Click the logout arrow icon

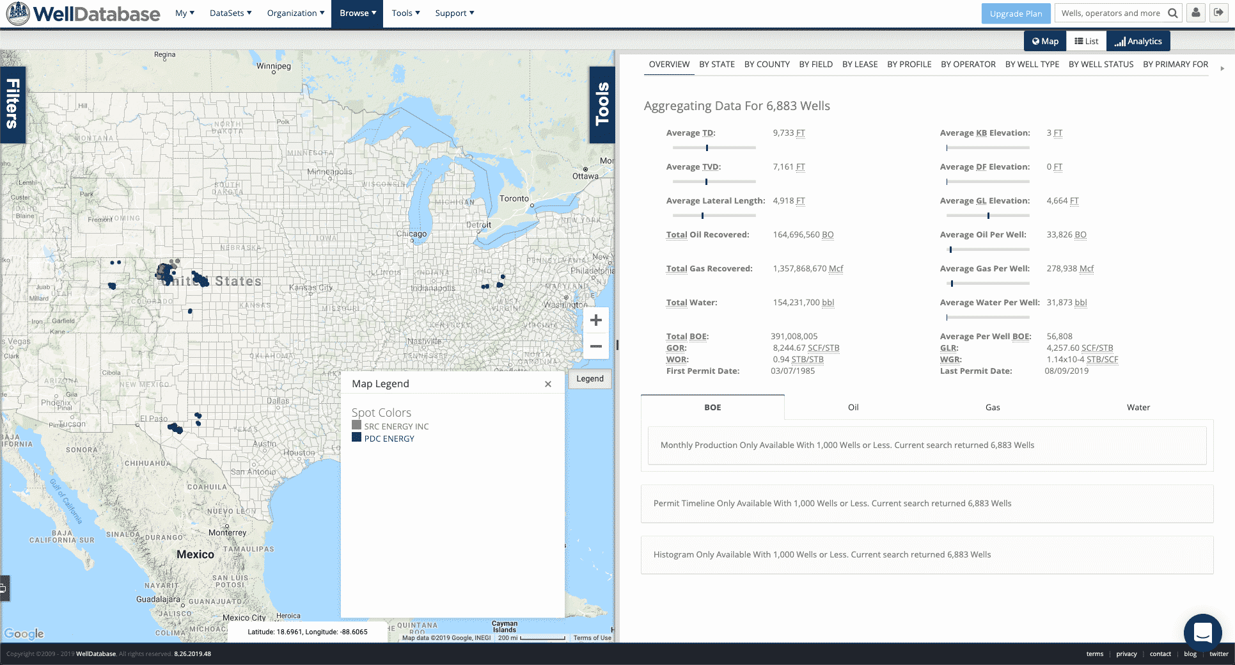coord(1218,13)
